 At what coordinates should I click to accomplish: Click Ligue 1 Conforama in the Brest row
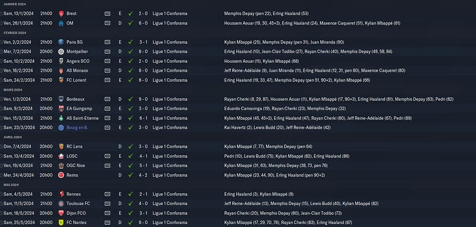170,14
